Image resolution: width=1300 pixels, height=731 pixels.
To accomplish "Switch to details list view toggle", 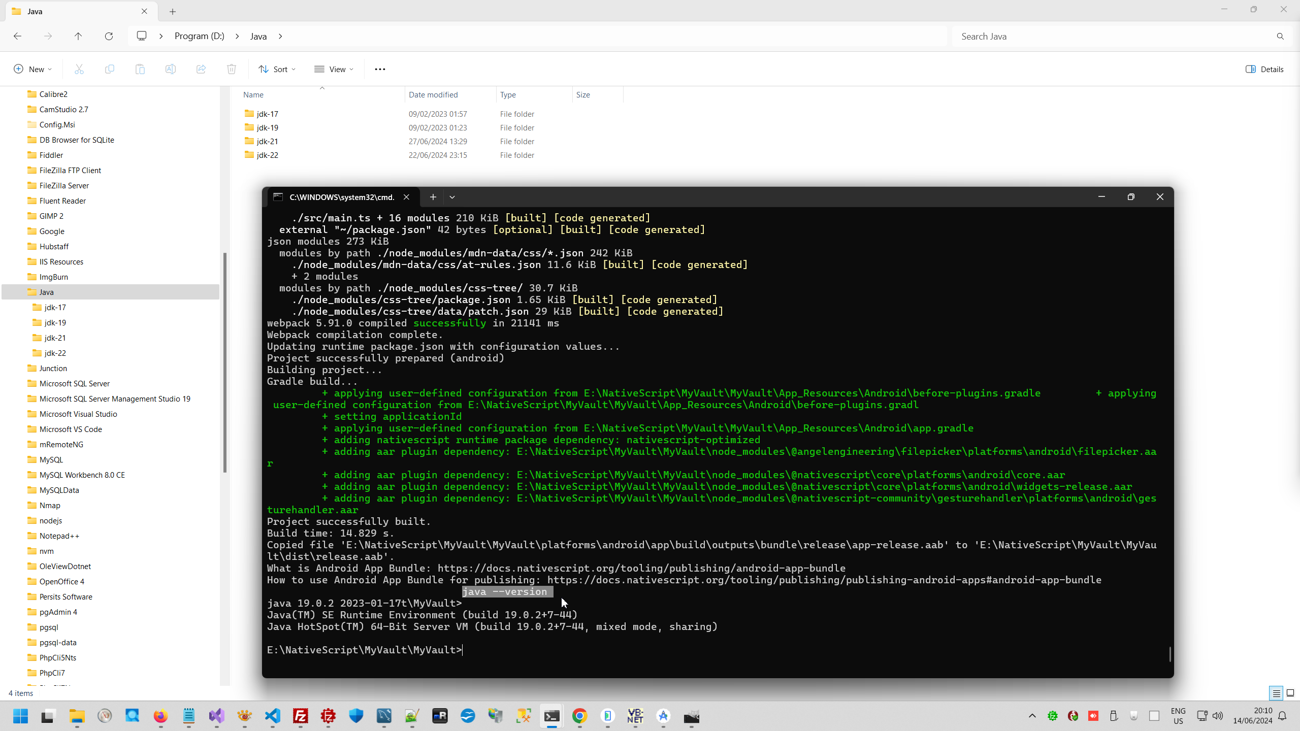I will 1276,693.
